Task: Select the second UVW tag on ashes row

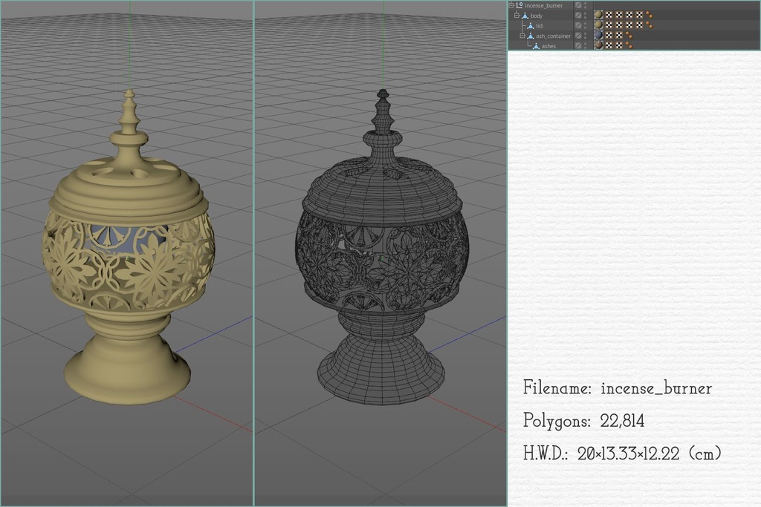Action: tap(619, 46)
